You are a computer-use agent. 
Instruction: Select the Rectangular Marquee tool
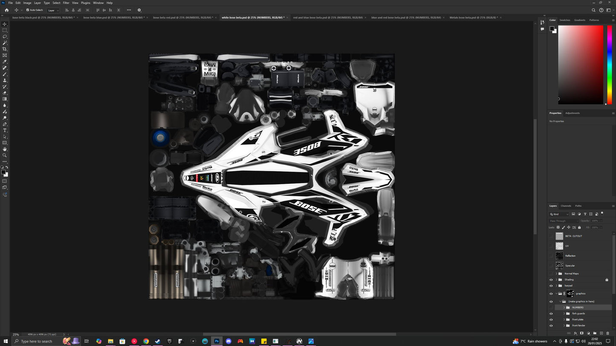(5, 30)
